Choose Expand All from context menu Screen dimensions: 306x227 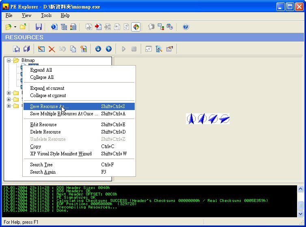(79, 70)
